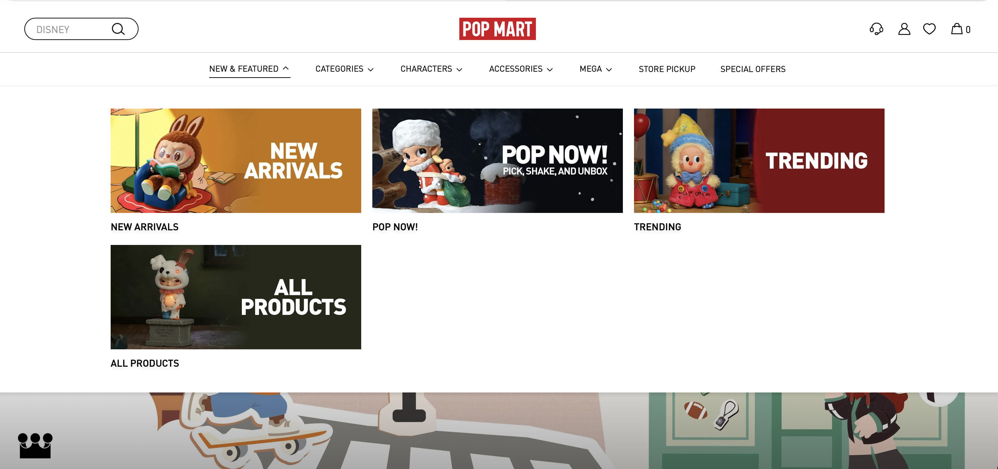Open the SPECIAL OFFERS menu item
Image resolution: width=998 pixels, height=469 pixels.
753,69
